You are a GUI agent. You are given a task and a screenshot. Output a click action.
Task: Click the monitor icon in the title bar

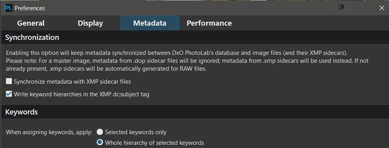tap(341, 7)
